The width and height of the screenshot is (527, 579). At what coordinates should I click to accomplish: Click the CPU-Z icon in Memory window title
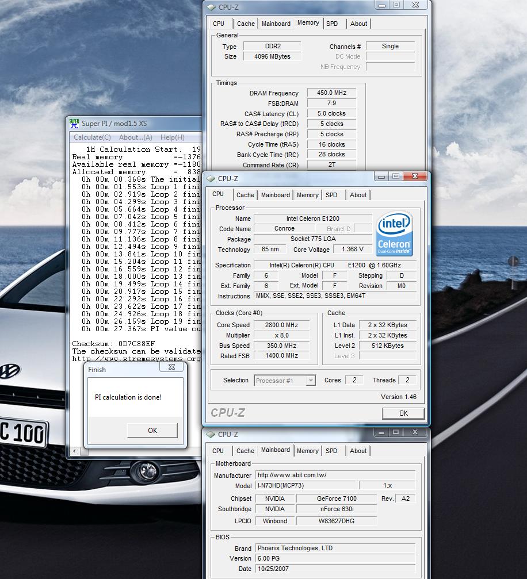[211, 7]
